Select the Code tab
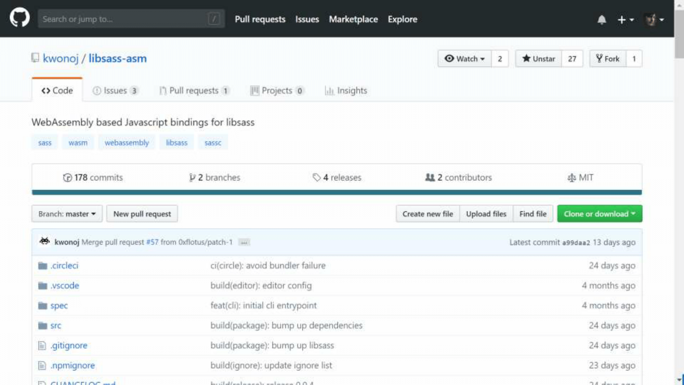The width and height of the screenshot is (684, 385). (x=57, y=90)
